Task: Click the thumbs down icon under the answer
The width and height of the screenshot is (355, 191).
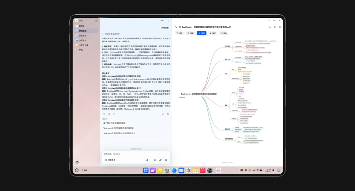Action: pyautogui.click(x=168, y=114)
